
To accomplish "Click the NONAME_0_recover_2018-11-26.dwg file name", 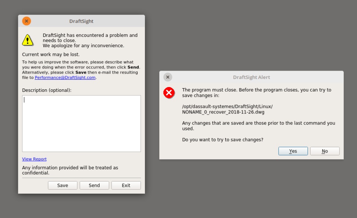I will click(223, 112).
